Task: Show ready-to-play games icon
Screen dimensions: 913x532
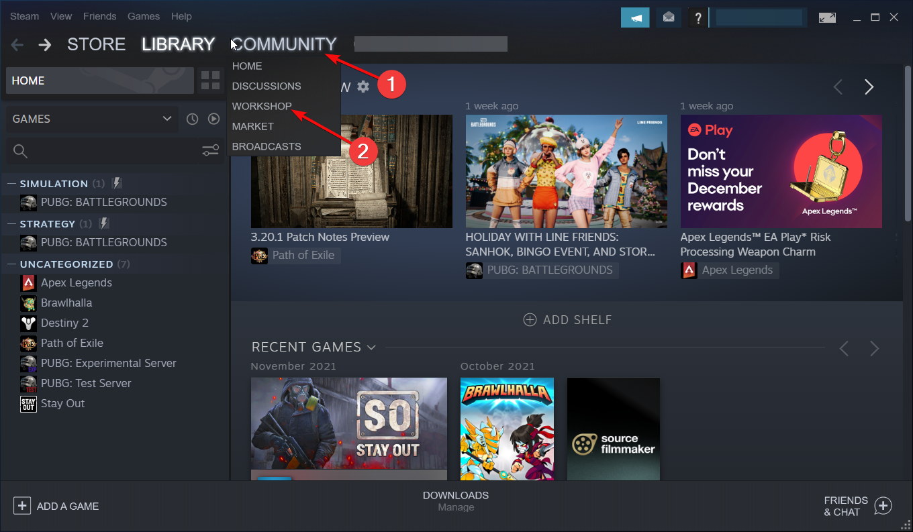Action: pyautogui.click(x=213, y=119)
